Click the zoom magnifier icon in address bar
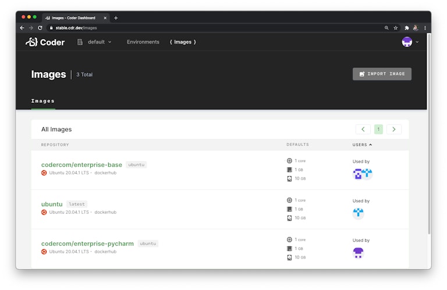447x290 pixels. (x=386, y=28)
